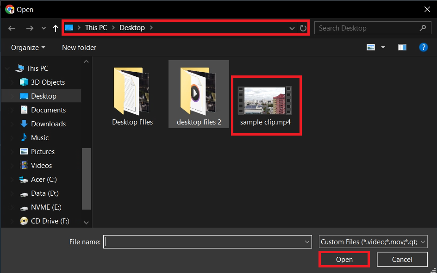Select Desktop in the breadcrumb bar
The image size is (437, 273).
coord(131,27)
